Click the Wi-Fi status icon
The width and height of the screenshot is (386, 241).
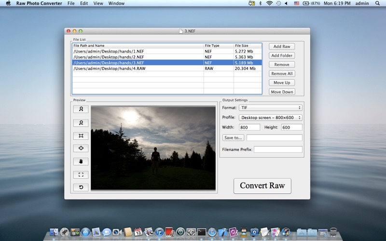[x=269, y=3]
